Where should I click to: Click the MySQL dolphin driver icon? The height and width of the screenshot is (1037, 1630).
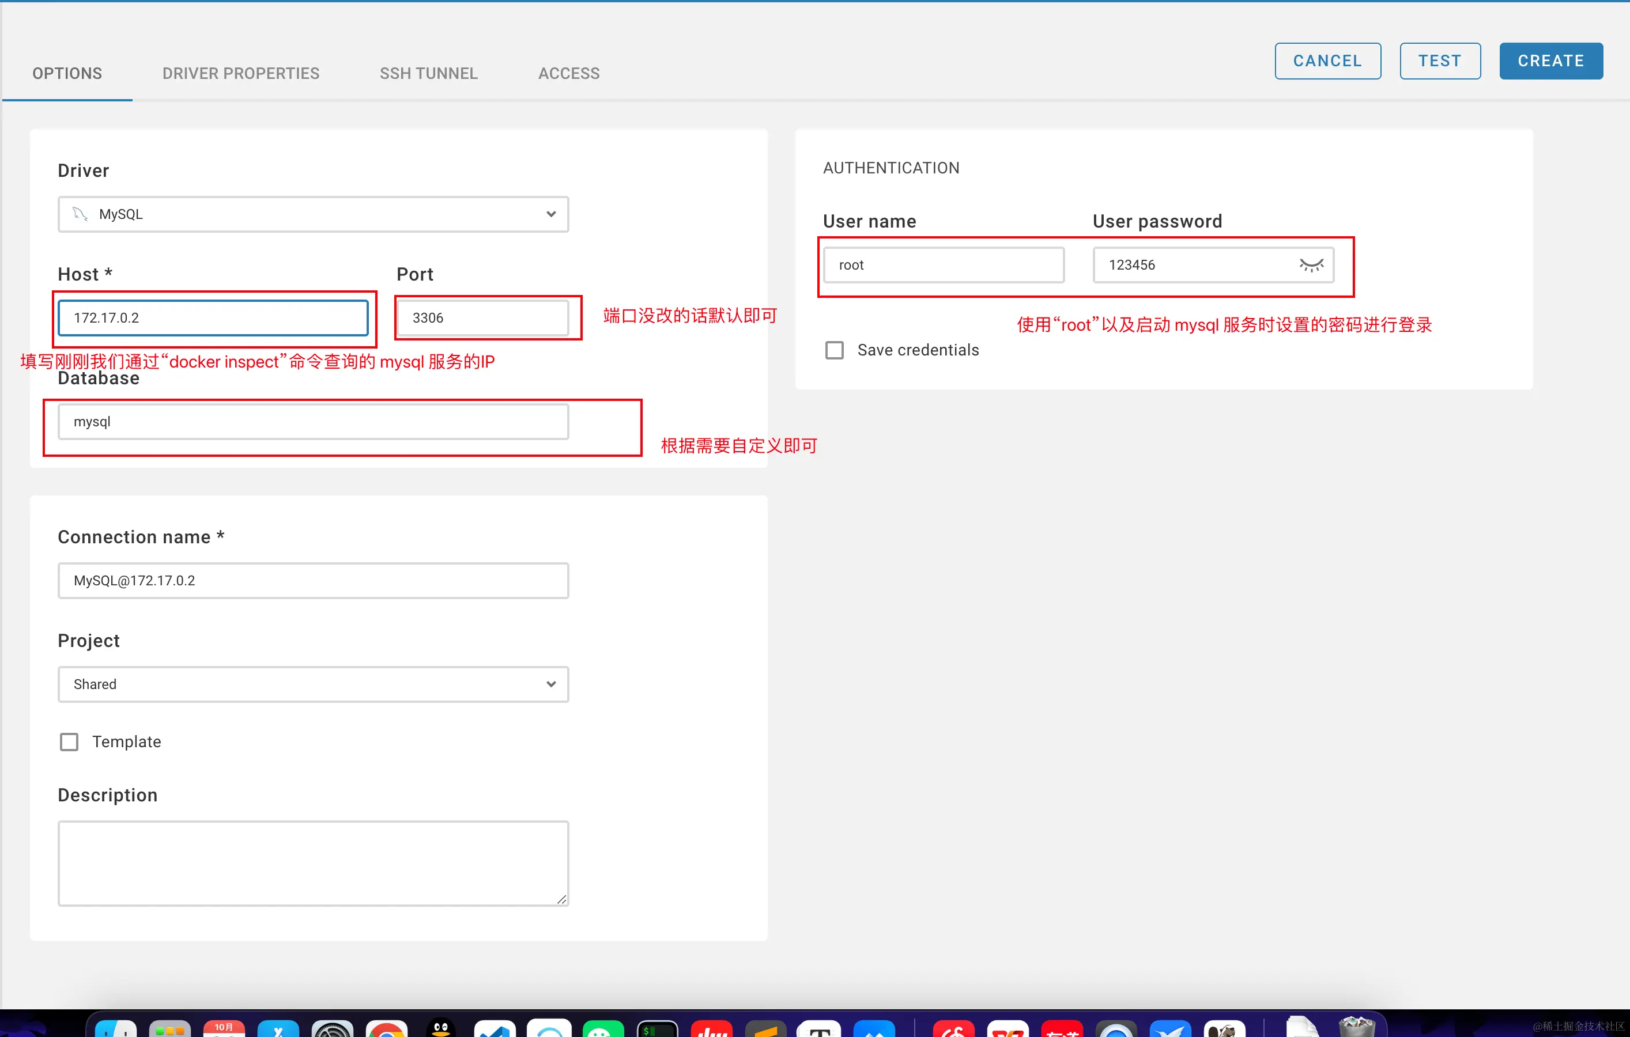point(81,214)
